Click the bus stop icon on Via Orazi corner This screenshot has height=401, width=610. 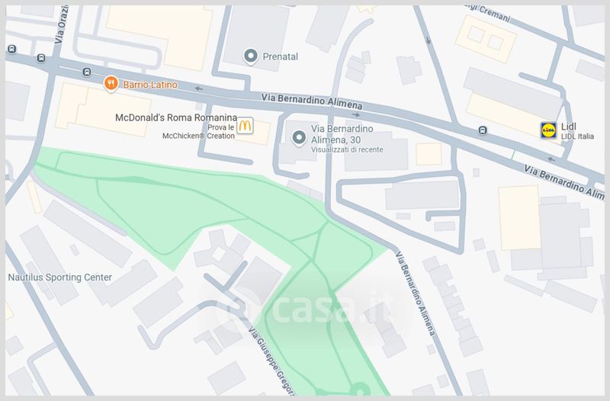pyautogui.click(x=41, y=59)
